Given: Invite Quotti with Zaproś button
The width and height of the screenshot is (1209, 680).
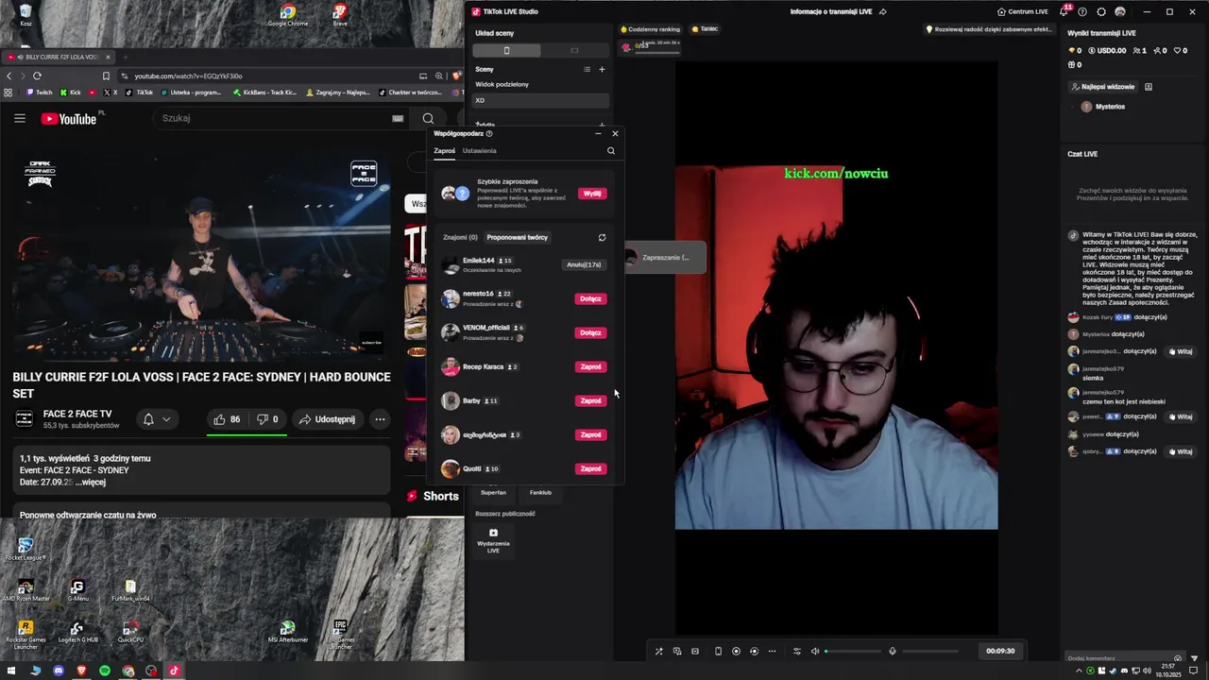Looking at the screenshot, I should point(590,468).
